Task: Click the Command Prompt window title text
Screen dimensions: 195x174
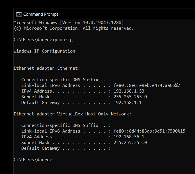Action: click(41, 14)
